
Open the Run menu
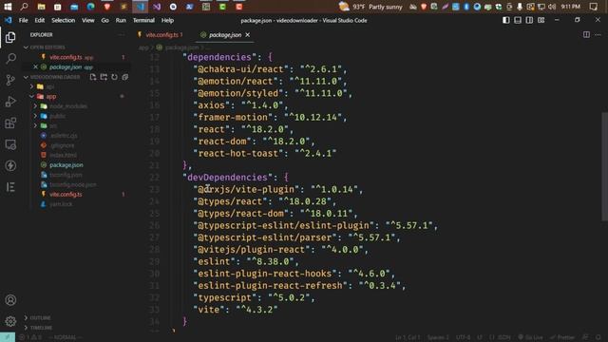[121, 20]
